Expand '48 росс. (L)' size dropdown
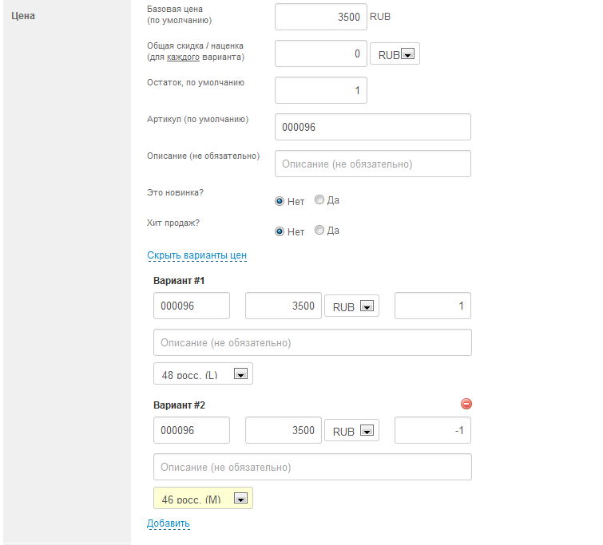This screenshot has width=603, height=545. (x=203, y=374)
